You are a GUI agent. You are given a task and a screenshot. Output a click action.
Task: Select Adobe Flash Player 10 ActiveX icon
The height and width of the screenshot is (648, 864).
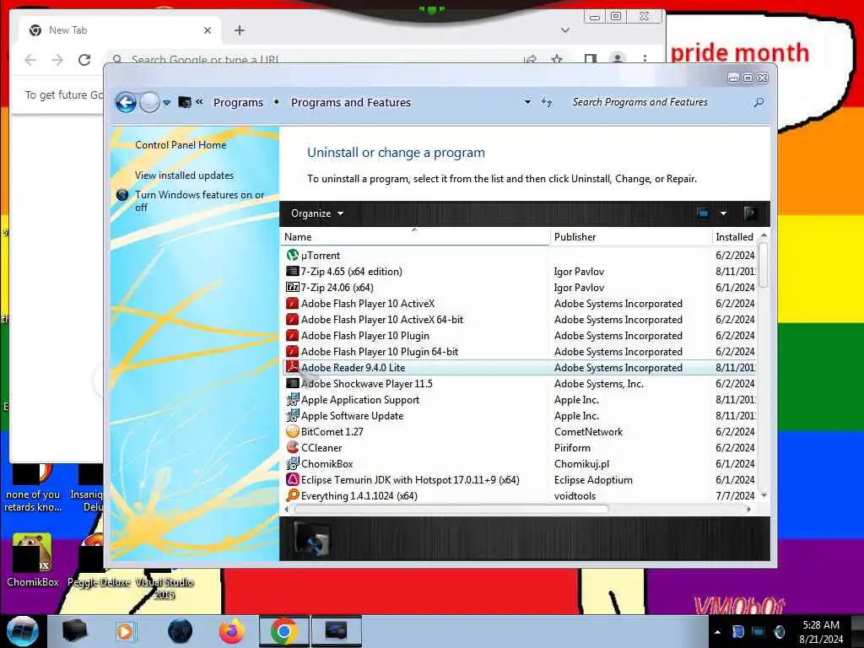[292, 303]
